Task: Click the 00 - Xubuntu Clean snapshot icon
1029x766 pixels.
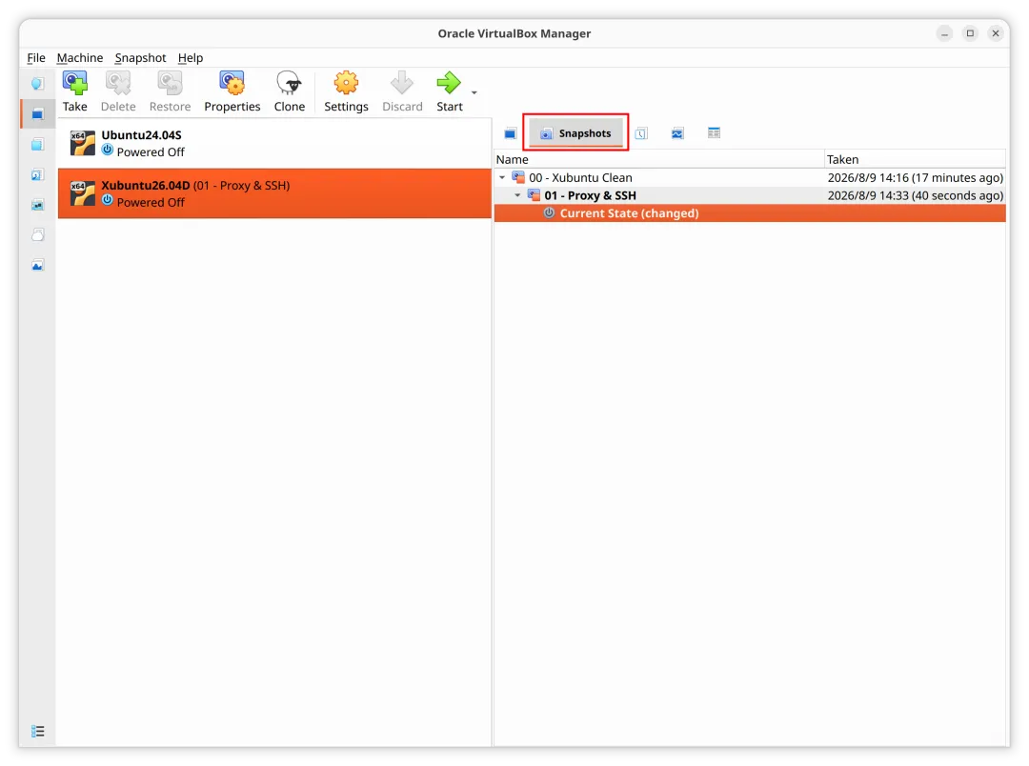Action: point(518,177)
